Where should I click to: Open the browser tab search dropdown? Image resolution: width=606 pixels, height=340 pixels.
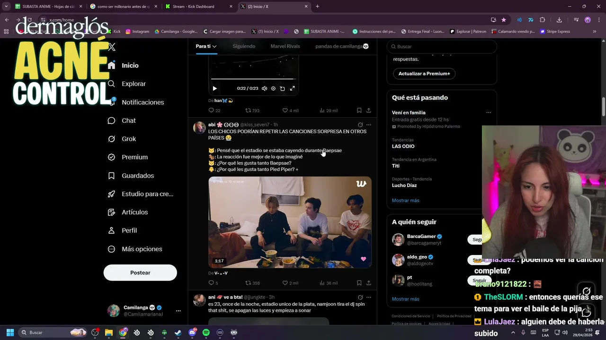click(x=6, y=7)
